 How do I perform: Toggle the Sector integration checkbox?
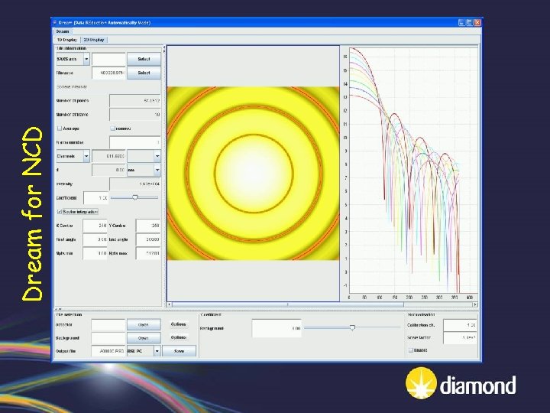pos(60,211)
